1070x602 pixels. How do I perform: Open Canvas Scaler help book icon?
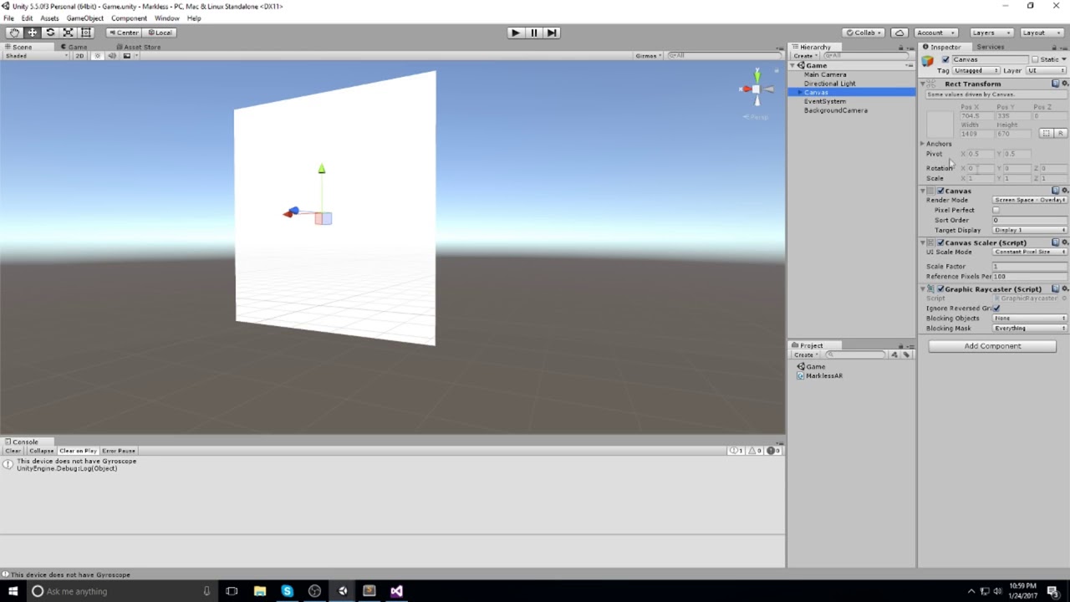tap(1055, 242)
